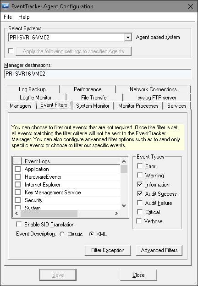198x286 pixels.
Task: Click the event logs vertical scrollbar thumb
Action: (x=124, y=169)
